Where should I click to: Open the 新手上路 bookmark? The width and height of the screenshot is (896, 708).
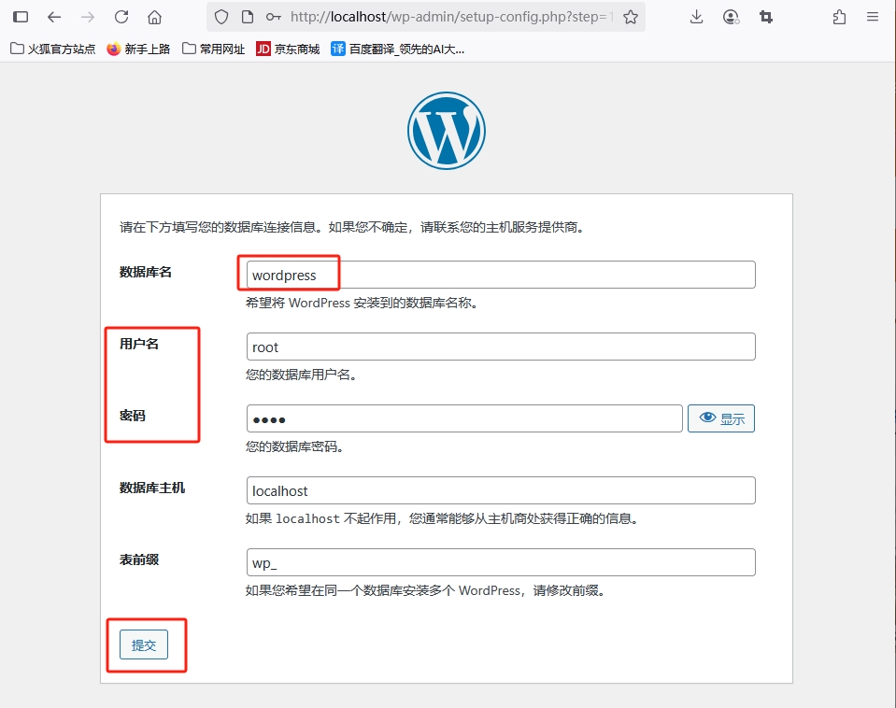click(x=138, y=50)
